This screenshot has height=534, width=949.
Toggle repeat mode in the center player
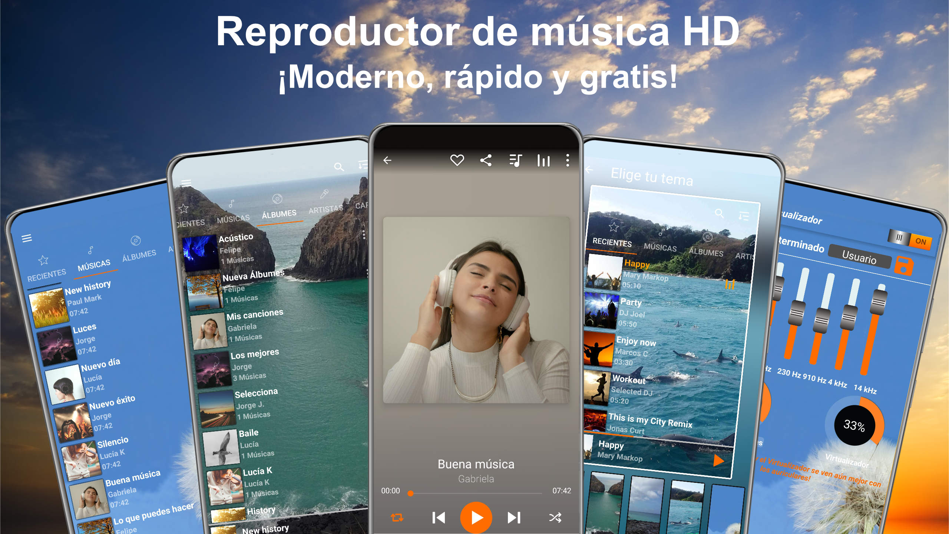397,517
